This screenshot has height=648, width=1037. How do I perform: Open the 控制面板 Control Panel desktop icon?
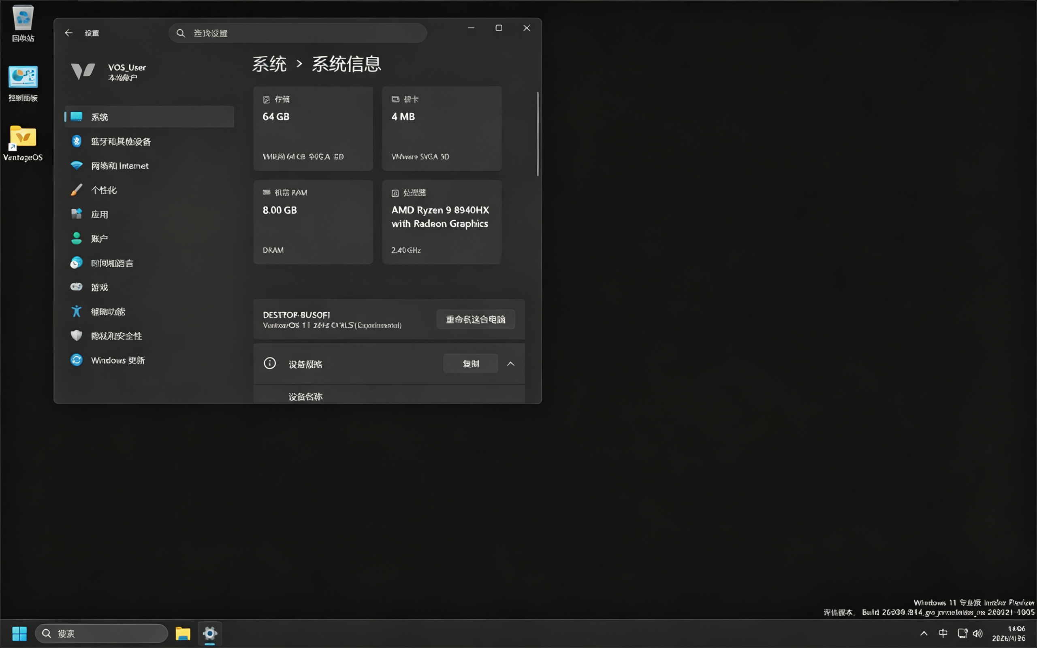[x=23, y=83]
